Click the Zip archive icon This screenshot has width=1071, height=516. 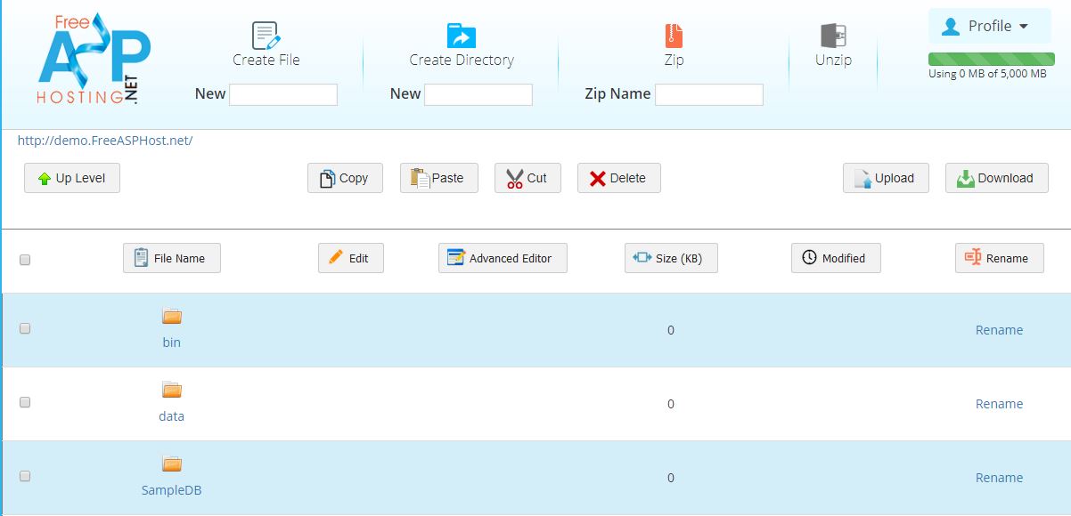coord(674,36)
